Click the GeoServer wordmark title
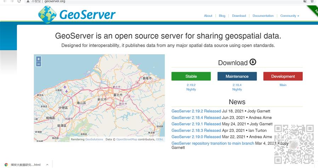The width and height of the screenshot is (318, 168). click(87, 15)
